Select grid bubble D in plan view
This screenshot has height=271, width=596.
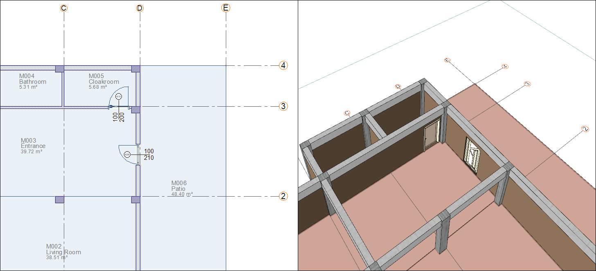(x=140, y=8)
